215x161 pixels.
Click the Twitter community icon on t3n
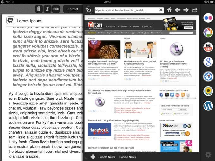pos(172,95)
